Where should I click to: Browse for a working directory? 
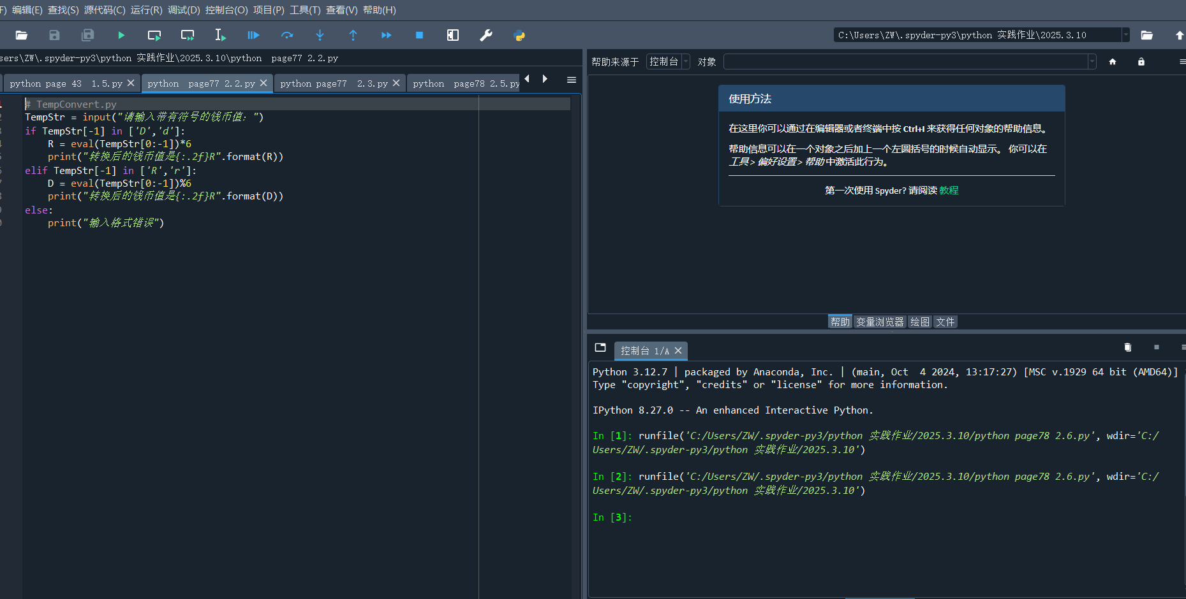[1146, 35]
